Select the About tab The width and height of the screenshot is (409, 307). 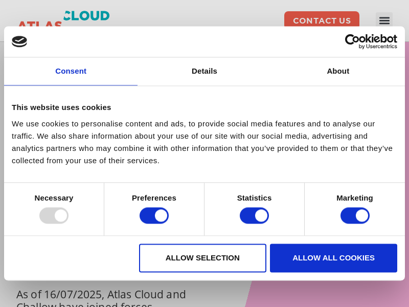(338, 71)
